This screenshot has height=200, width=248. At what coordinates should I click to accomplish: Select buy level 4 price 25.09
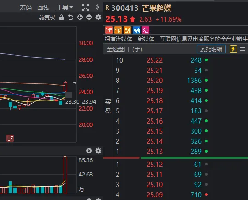coord(154,195)
